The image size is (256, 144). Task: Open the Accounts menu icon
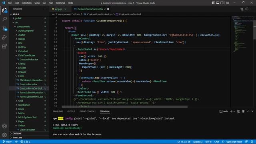pos(4,126)
